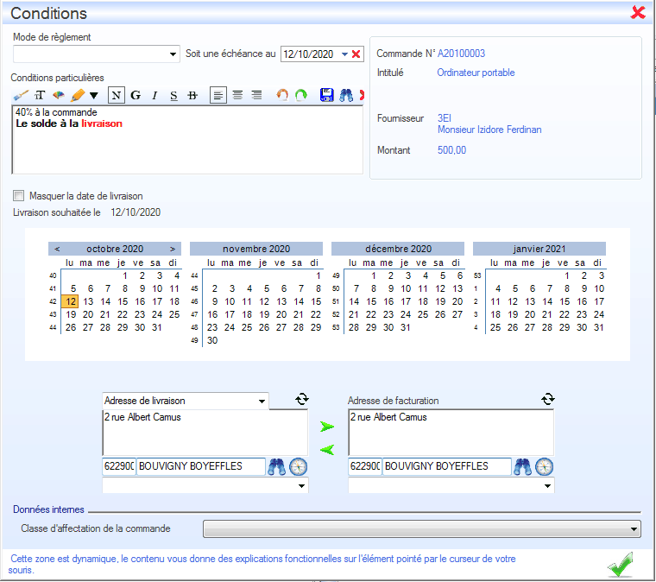Toggle bold G formatting
The height and width of the screenshot is (582, 656).
pos(136,95)
